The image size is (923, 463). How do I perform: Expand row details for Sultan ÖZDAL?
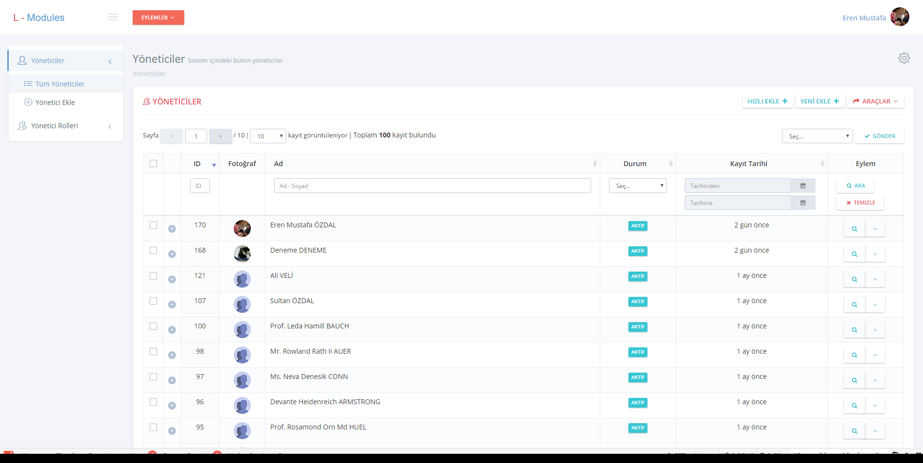tap(172, 305)
